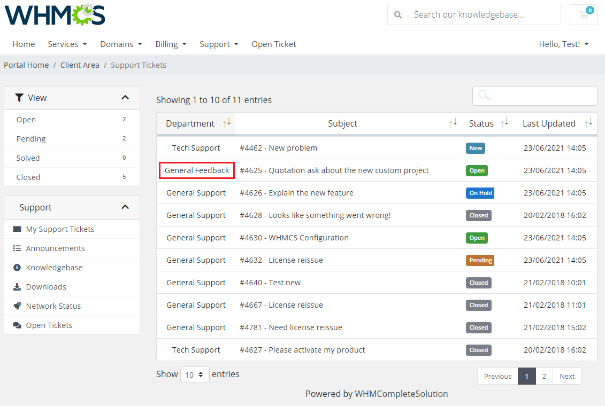Click Portal Home breadcrumb
This screenshot has width=605, height=406.
(x=26, y=65)
